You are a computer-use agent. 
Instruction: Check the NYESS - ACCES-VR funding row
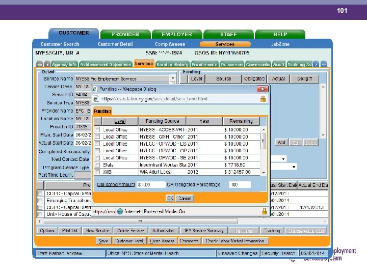click(x=97, y=129)
